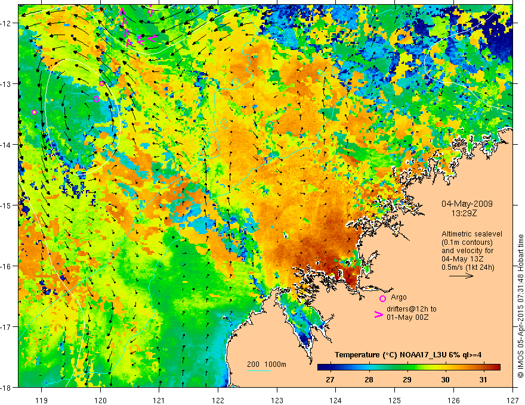
Task: Click the 0.5m/s velocity scale arrow
Action: click(x=461, y=276)
